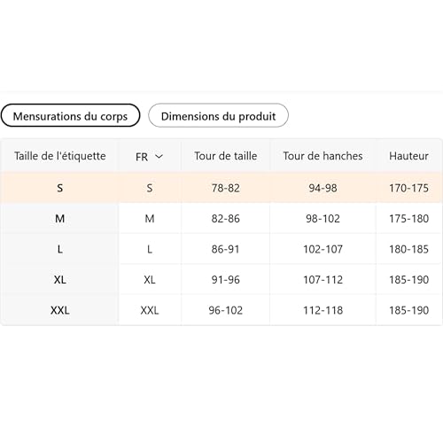Click the Tour de taille column header
This screenshot has height=443, width=443.
click(x=226, y=156)
